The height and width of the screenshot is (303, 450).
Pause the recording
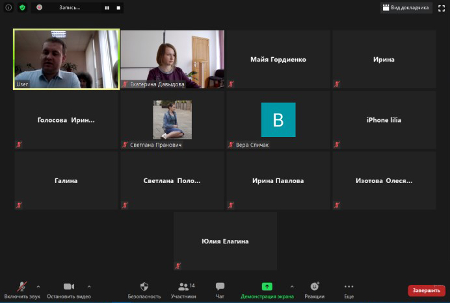point(107,8)
